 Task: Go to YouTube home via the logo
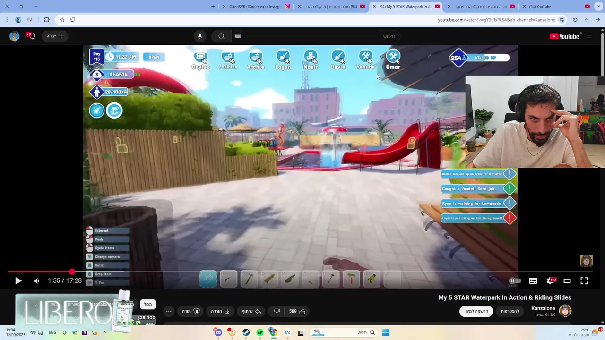point(564,36)
